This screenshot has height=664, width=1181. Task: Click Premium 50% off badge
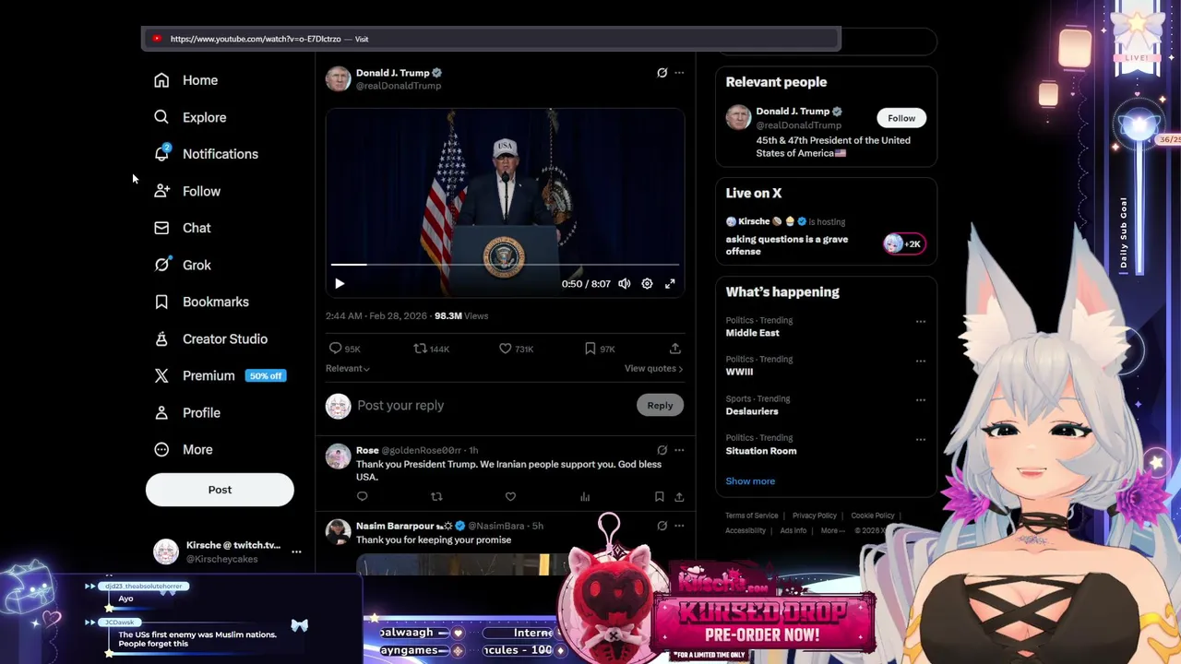[266, 375]
